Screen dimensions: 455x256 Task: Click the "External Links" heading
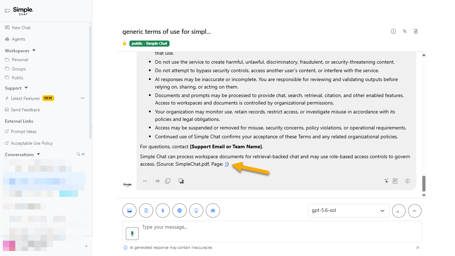[x=19, y=121]
